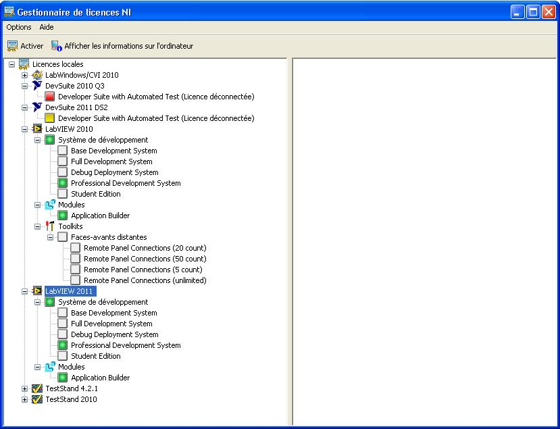Image resolution: width=560 pixels, height=429 pixels.
Task: Click Afficher les informations sur l'ordinateur
Action: coord(128,46)
